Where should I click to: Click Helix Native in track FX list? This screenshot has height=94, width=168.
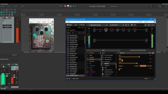(7, 27)
